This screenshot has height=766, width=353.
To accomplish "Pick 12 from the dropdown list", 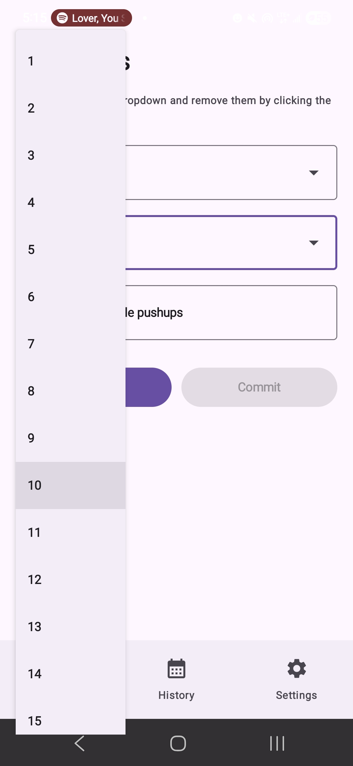I will pyautogui.click(x=71, y=579).
